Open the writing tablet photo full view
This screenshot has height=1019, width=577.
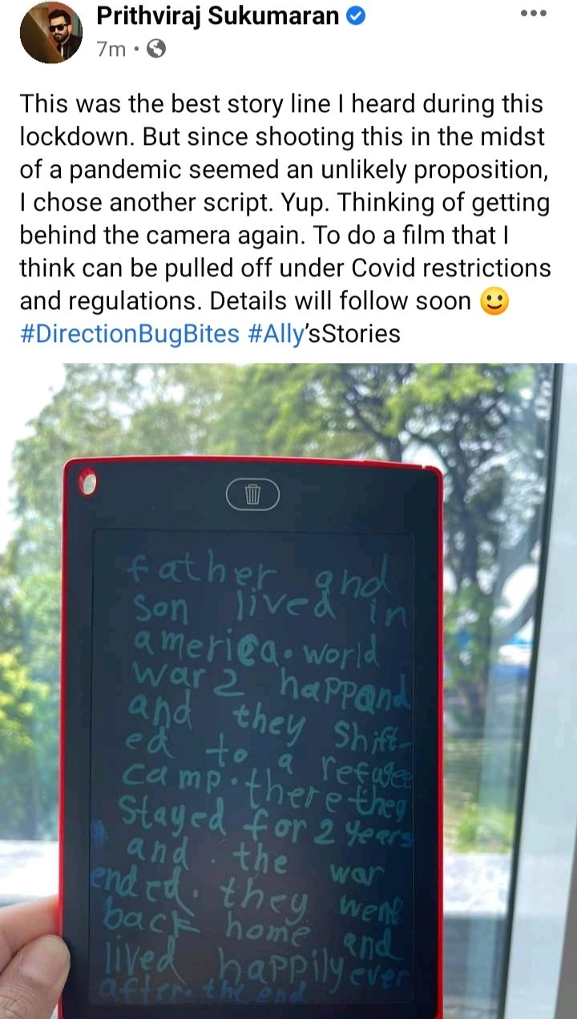point(288,691)
